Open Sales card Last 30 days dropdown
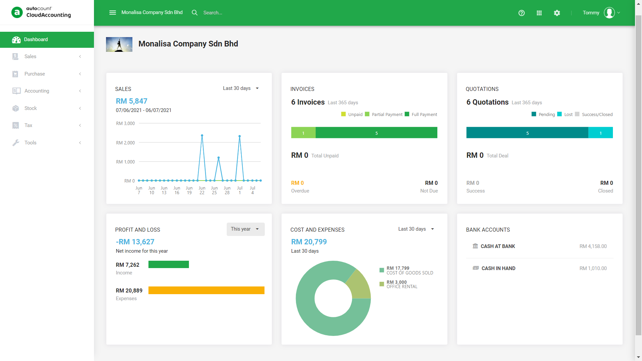The height and width of the screenshot is (361, 642). pyautogui.click(x=241, y=88)
